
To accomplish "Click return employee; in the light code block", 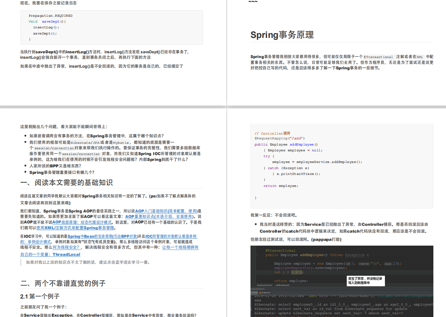I will pyautogui.click(x=281, y=186).
